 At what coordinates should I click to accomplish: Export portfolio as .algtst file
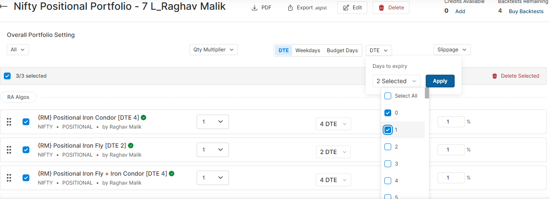307,8
